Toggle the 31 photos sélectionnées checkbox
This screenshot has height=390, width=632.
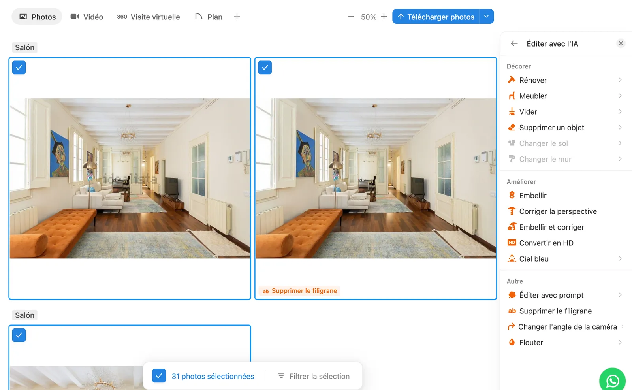tap(159, 376)
